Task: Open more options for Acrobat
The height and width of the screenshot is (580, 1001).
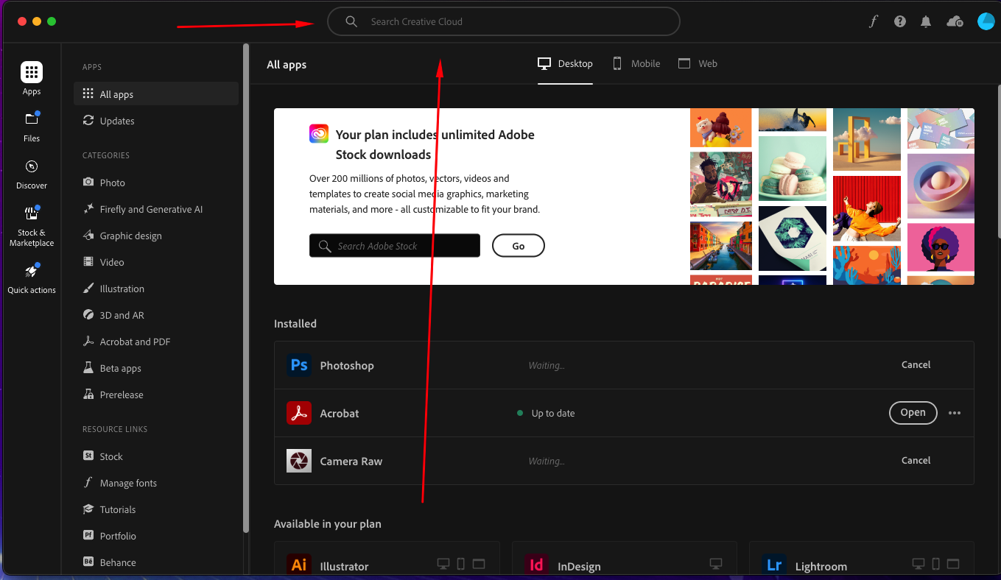Action: point(955,413)
